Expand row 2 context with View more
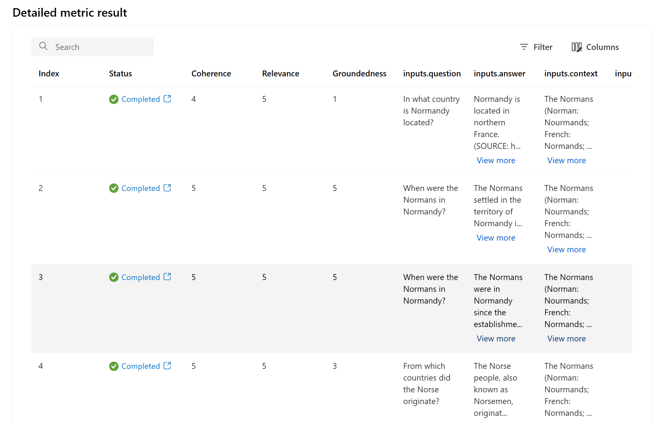The width and height of the screenshot is (663, 423). pos(566,249)
